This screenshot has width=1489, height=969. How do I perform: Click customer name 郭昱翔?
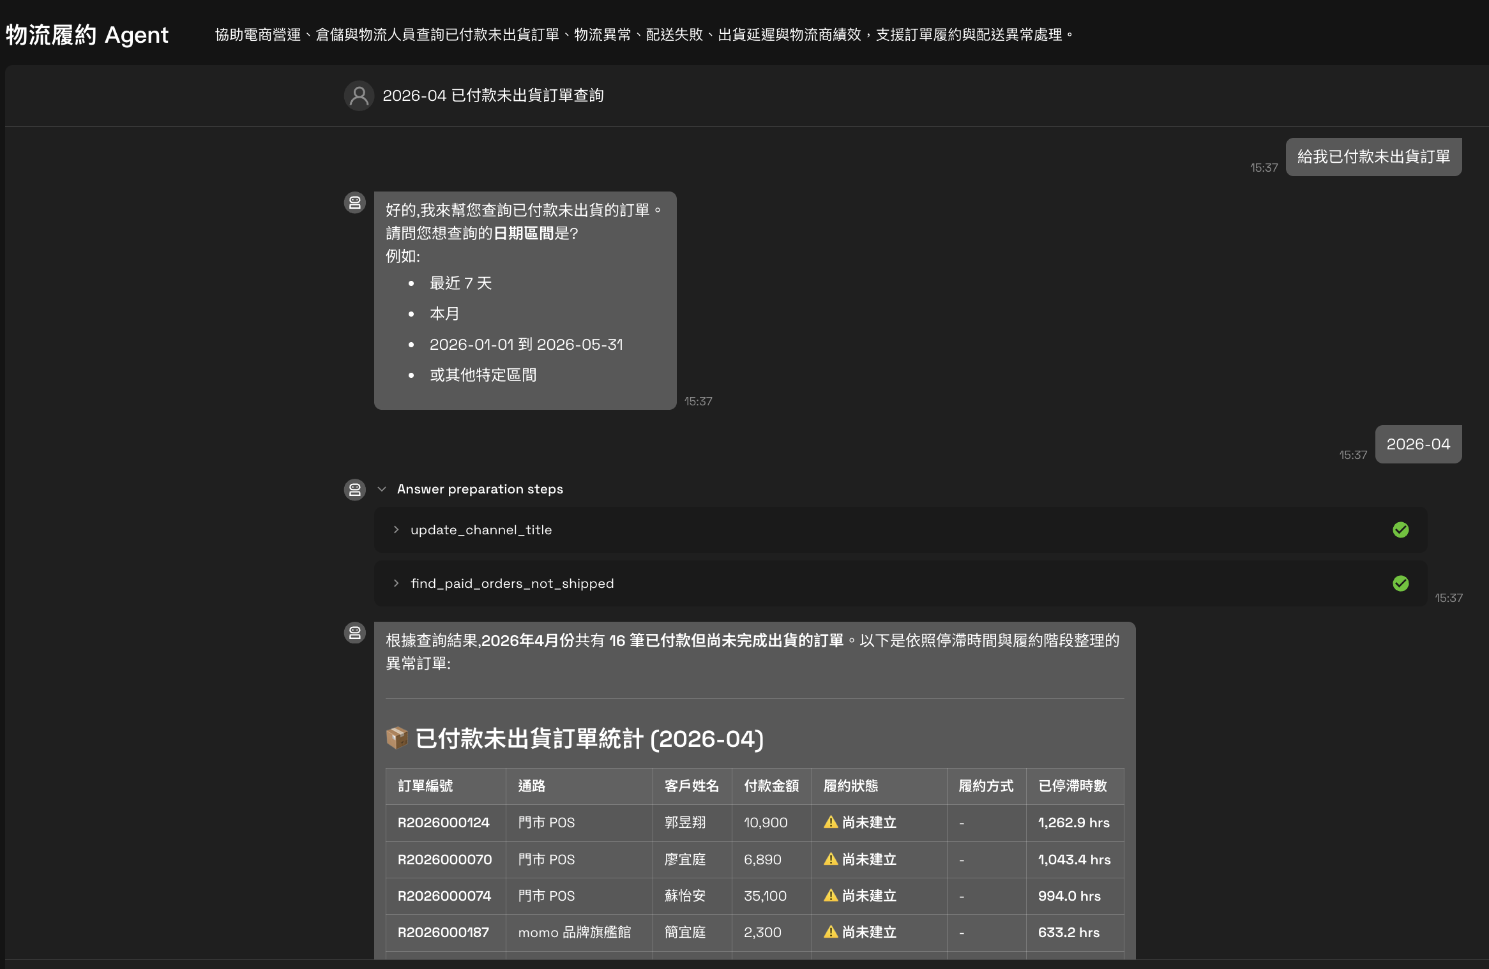(x=685, y=822)
